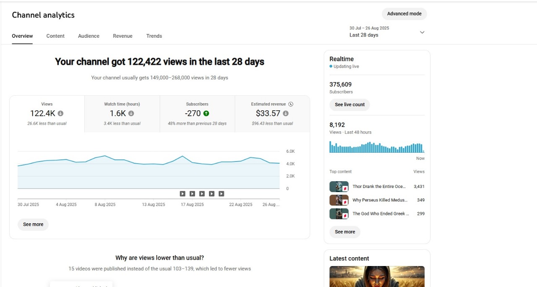
Task: Click the first video marker icon on chart
Action: pyautogui.click(x=182, y=194)
